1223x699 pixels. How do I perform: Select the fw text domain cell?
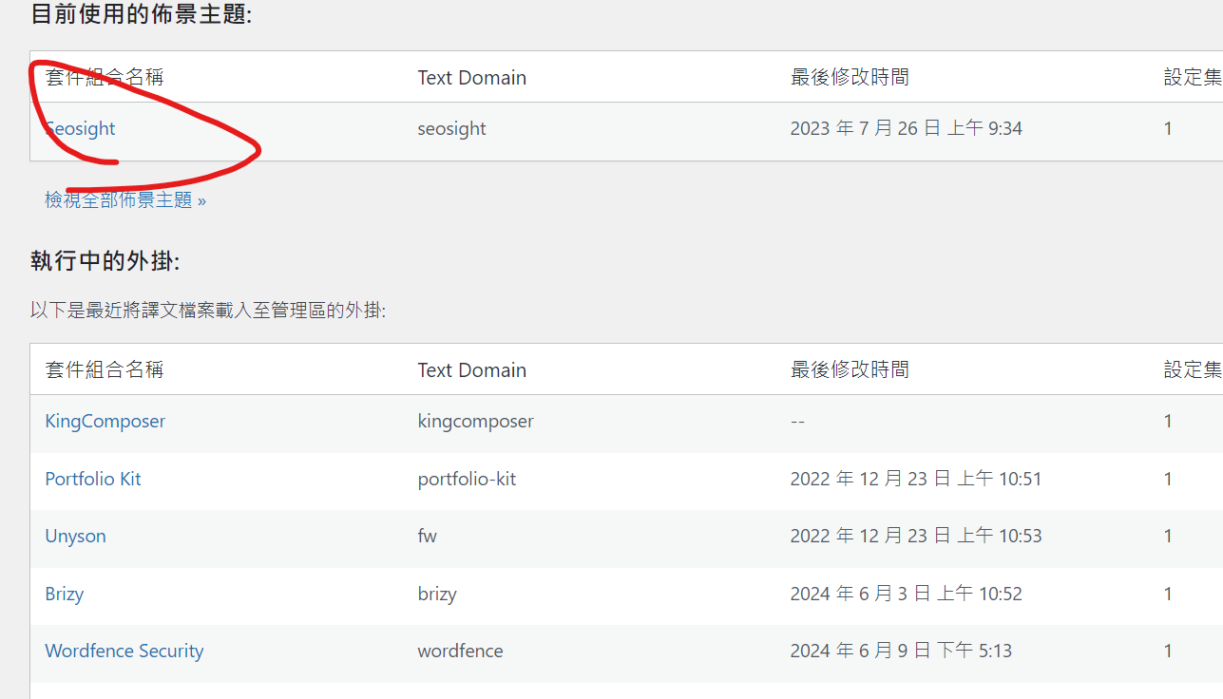(x=428, y=536)
